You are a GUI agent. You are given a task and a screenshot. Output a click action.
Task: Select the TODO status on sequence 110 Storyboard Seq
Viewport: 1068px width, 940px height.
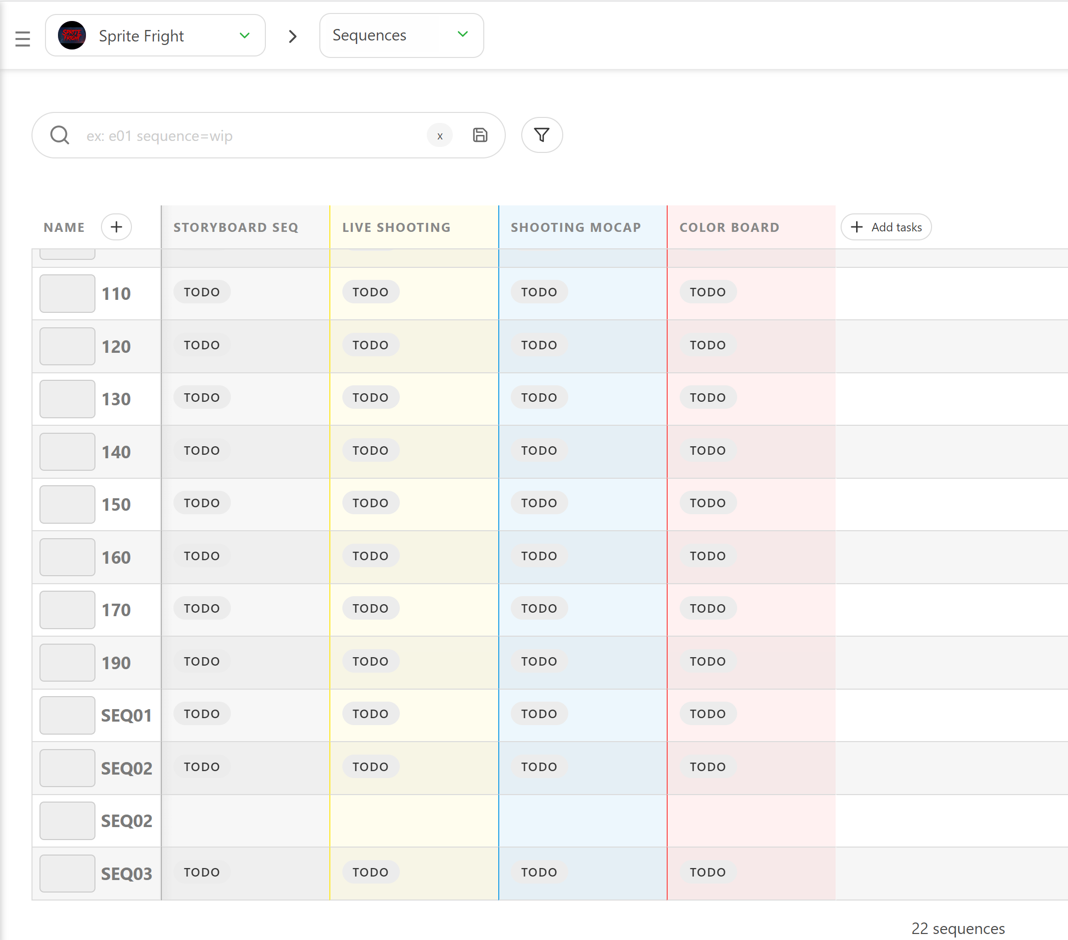tap(201, 291)
